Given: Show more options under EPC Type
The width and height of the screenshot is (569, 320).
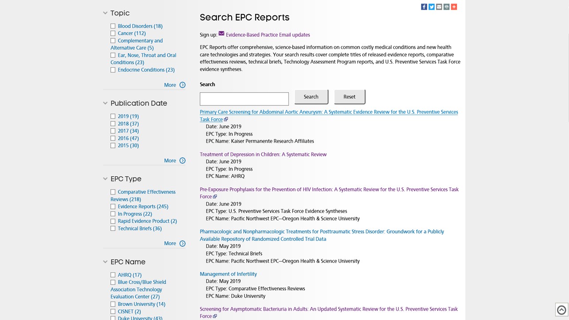Looking at the screenshot, I should 175,244.
